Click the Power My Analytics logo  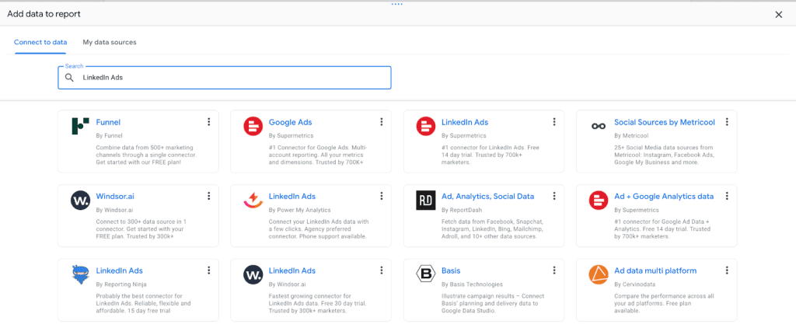coord(253,200)
